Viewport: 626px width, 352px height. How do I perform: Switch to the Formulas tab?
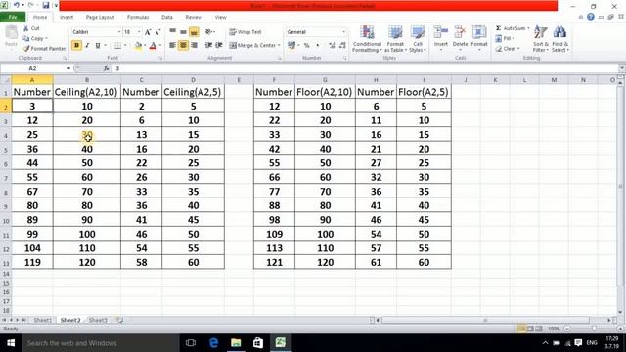(138, 18)
